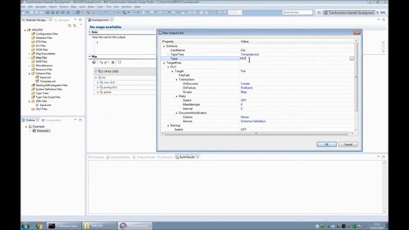The image size is (409, 230).
Task: Collapse the Schema group in the dialog
Action: point(164,46)
